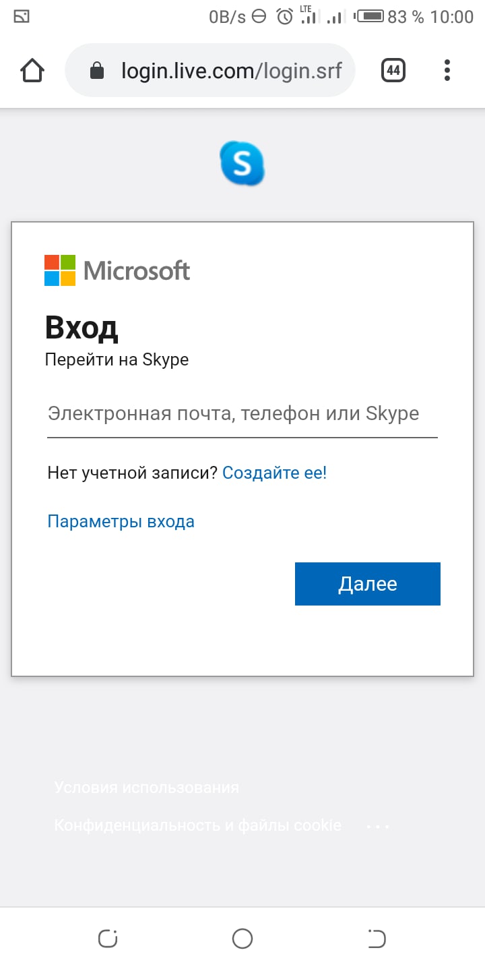The width and height of the screenshot is (485, 971).
Task: Tap the screen cast icon in status bar
Action: tap(22, 17)
